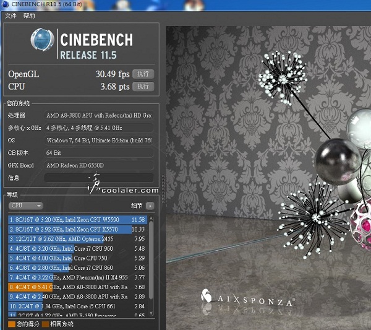This screenshot has width=371, height=330.
Task: Click the ranking list scrollbar thumb
Action: 151,260
